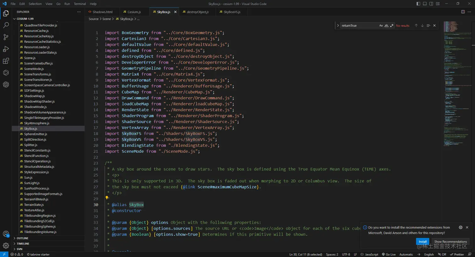Switch to the Cesium.js tab

(x=134, y=12)
